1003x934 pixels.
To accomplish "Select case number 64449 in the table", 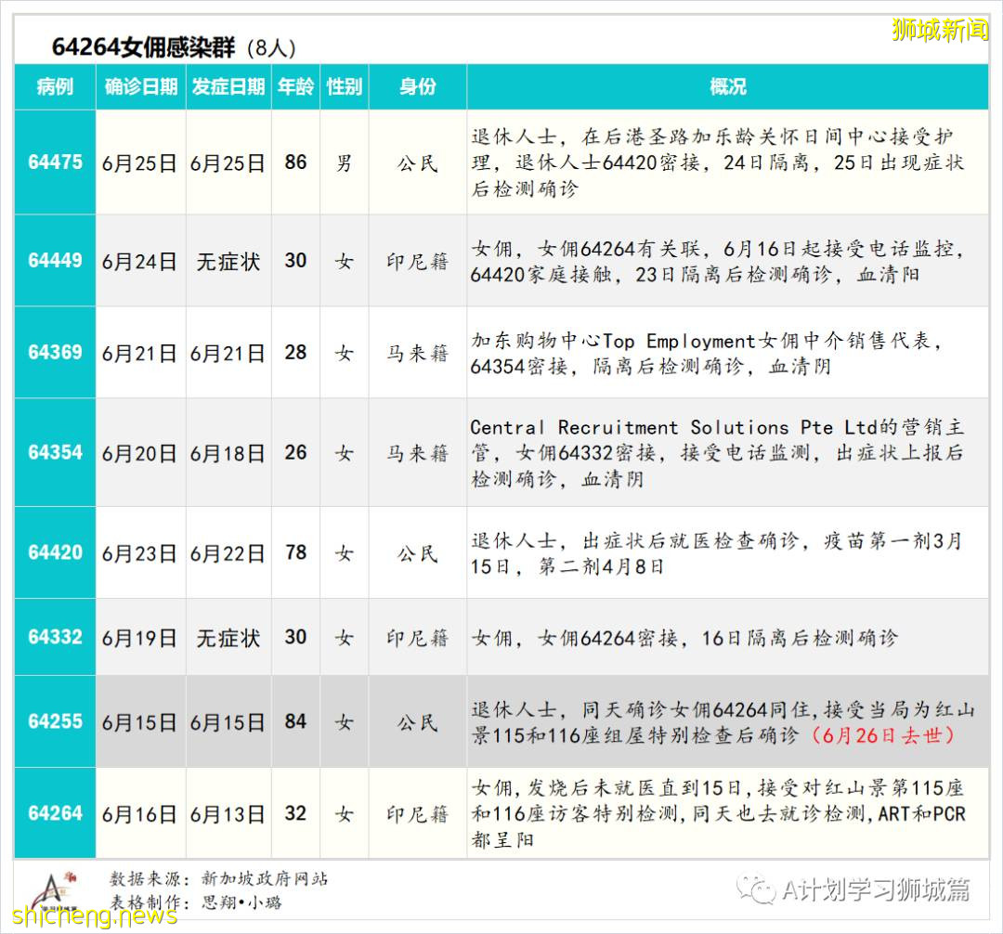I will click(54, 262).
